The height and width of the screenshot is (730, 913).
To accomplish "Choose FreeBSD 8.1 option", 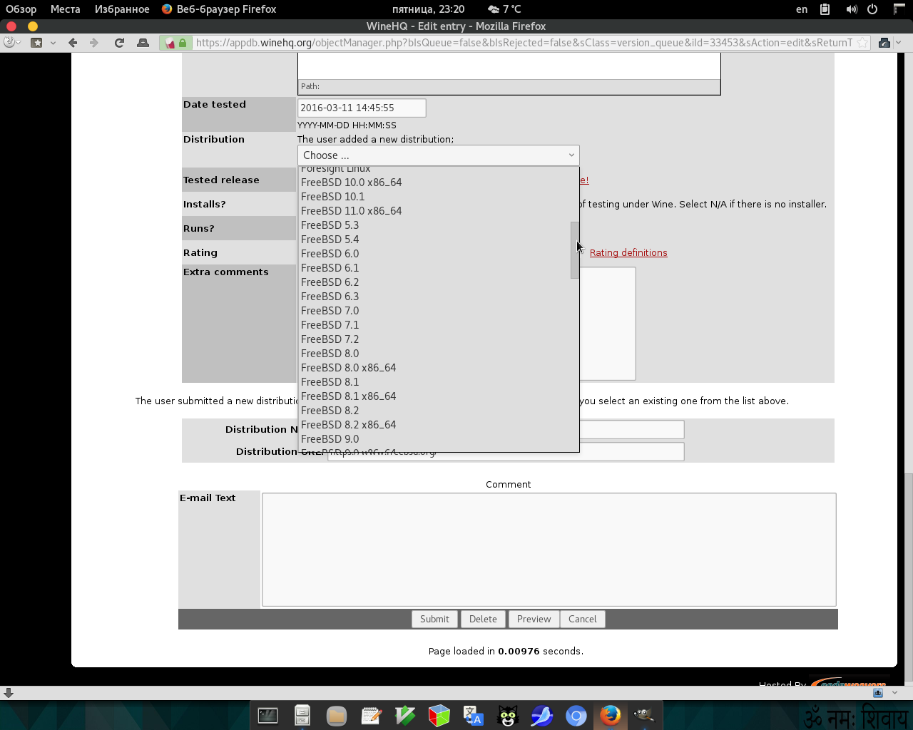I will click(434, 382).
